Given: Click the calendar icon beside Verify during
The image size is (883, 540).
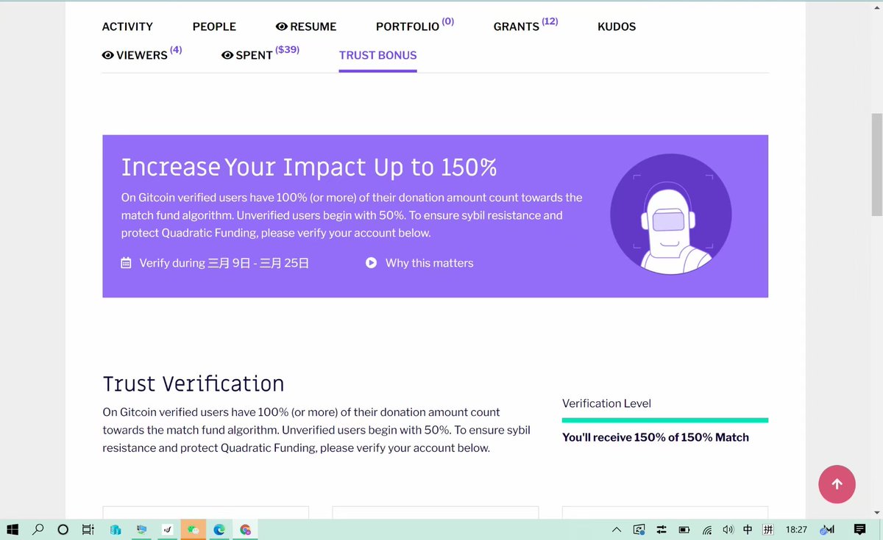Looking at the screenshot, I should 126,263.
